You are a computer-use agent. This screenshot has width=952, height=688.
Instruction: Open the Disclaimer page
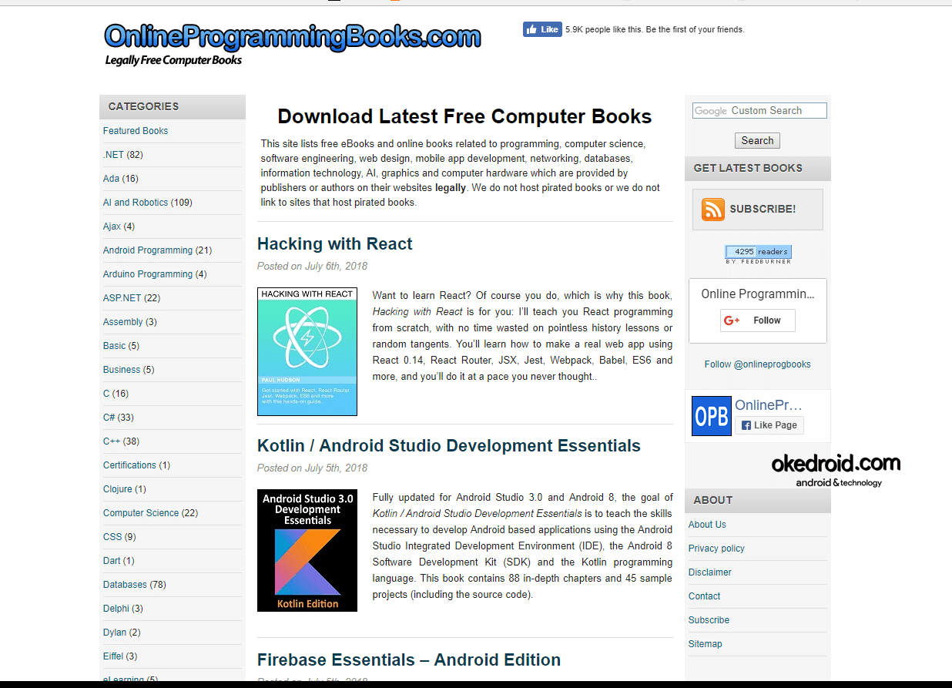coord(710,572)
